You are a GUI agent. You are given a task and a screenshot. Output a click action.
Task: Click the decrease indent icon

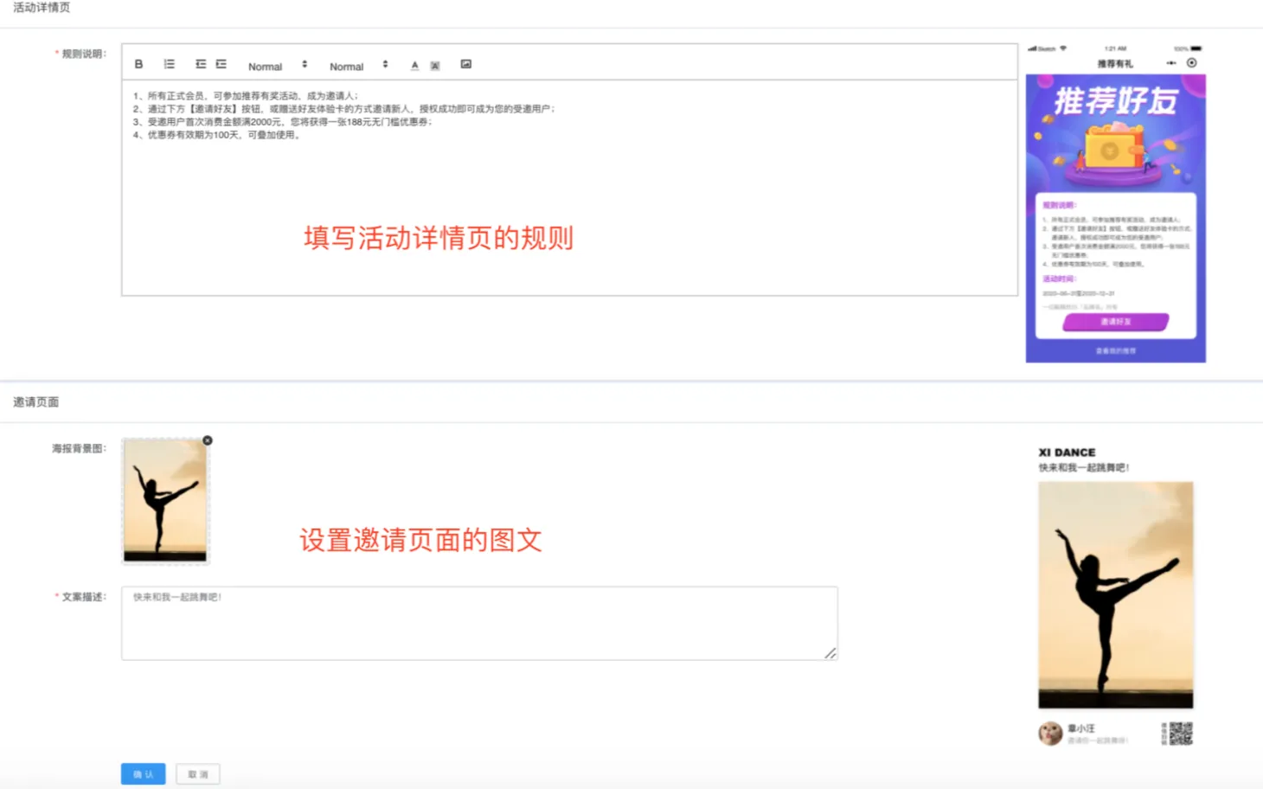[201, 65]
